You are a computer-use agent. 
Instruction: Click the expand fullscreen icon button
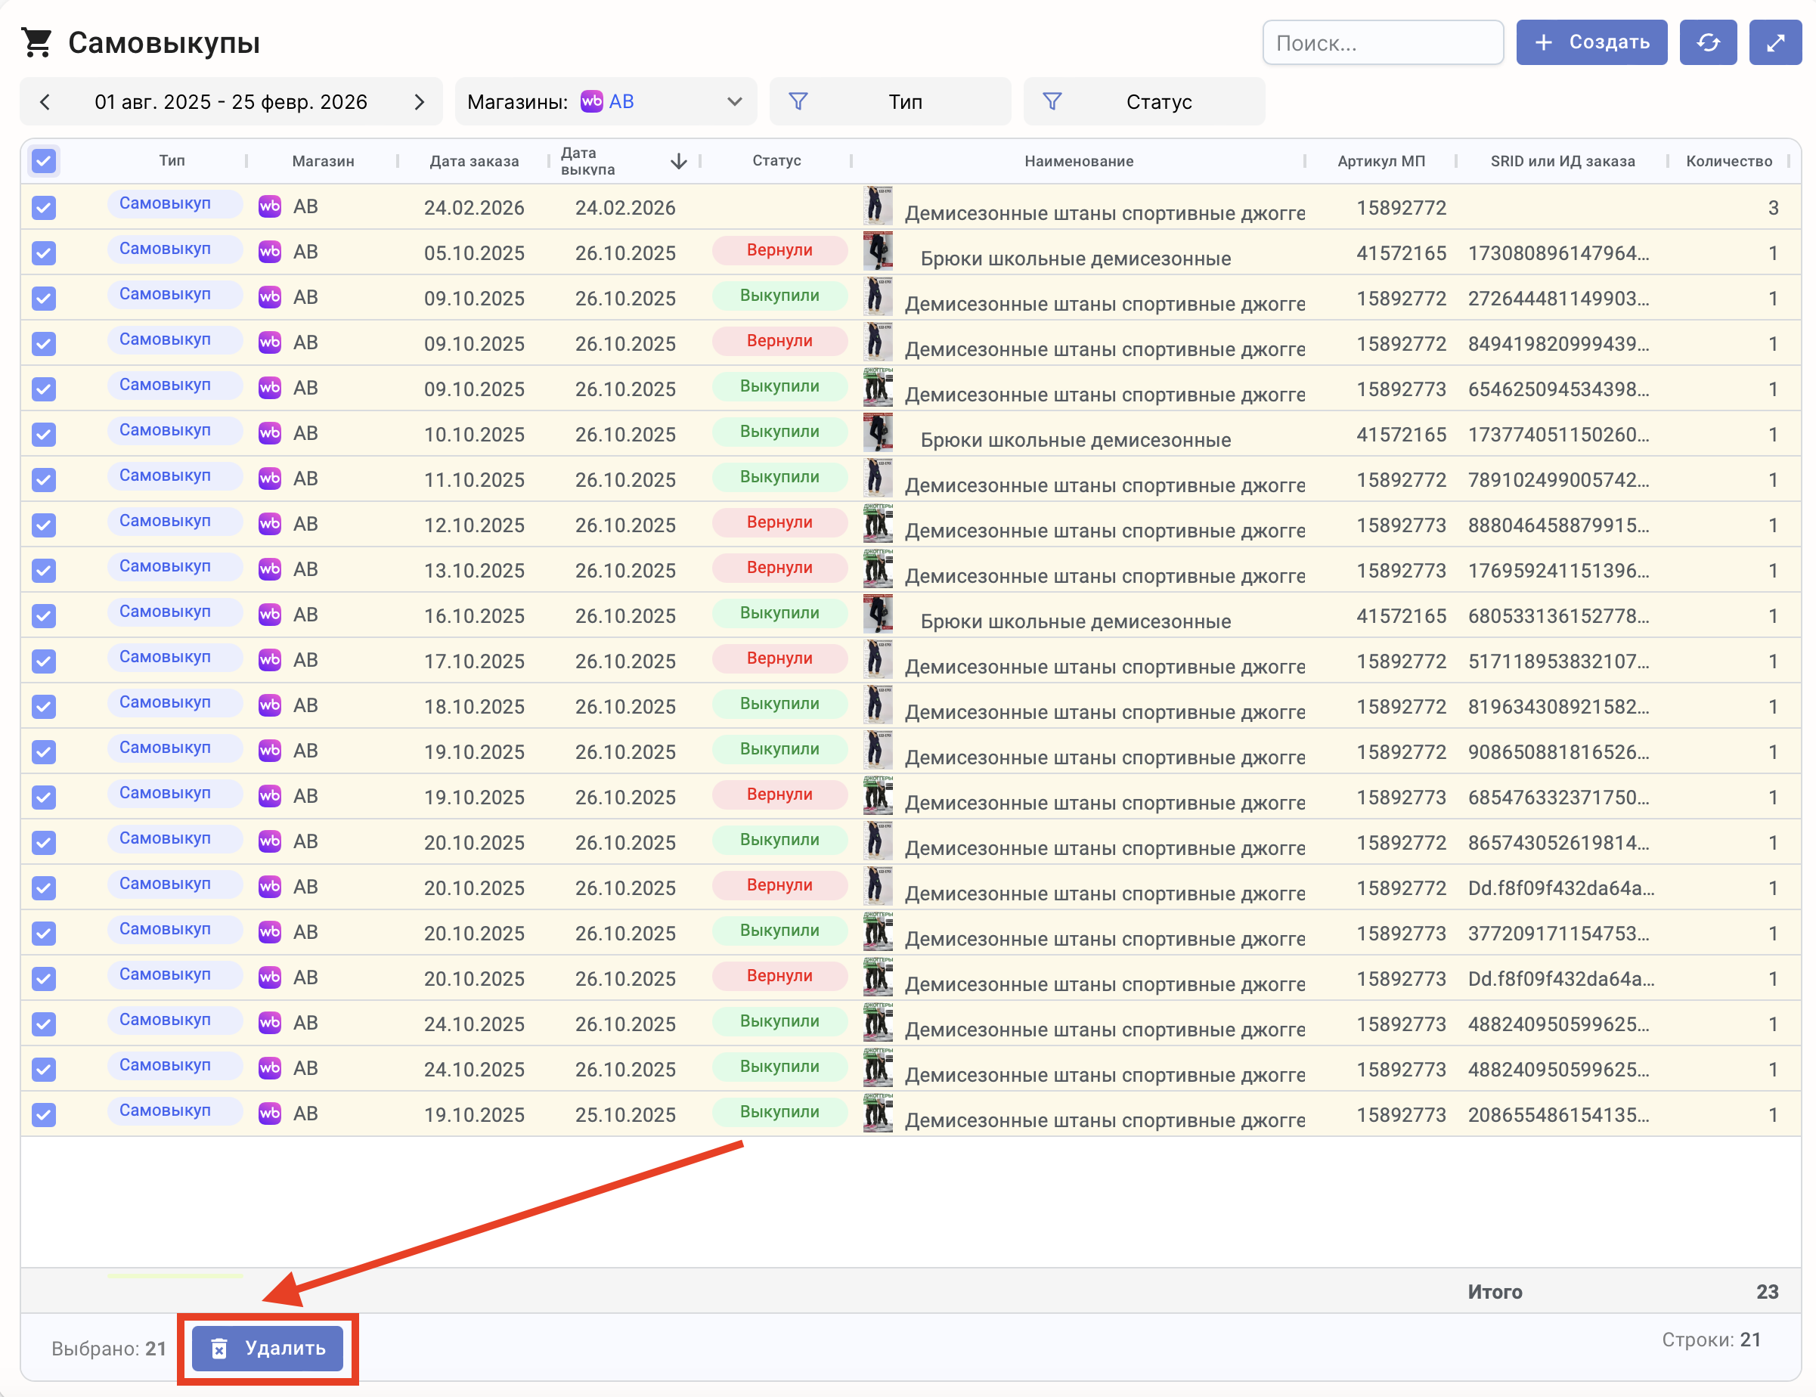[1774, 42]
